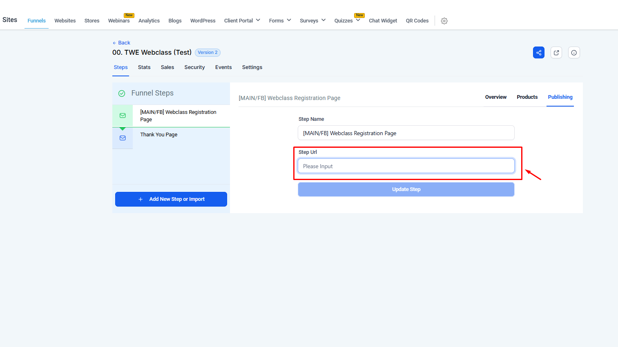This screenshot has width=618, height=347.
Task: Open funnel preview external link icon
Action: coord(556,53)
